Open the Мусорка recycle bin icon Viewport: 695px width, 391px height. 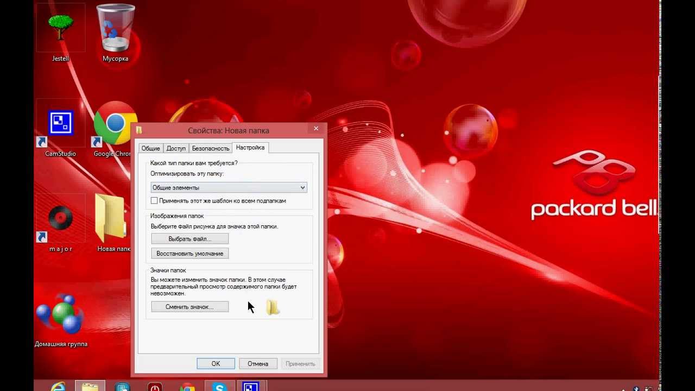[x=115, y=28]
